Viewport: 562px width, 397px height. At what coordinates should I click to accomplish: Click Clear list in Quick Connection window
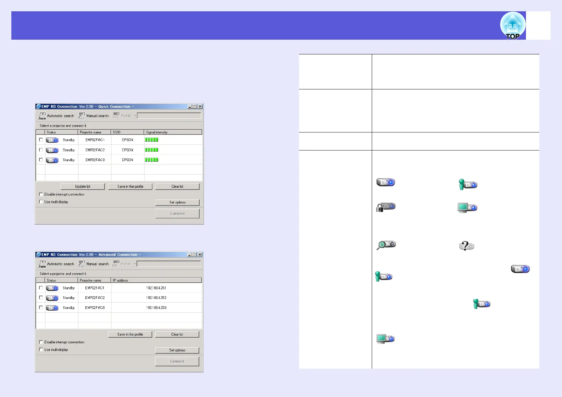pyautogui.click(x=177, y=186)
